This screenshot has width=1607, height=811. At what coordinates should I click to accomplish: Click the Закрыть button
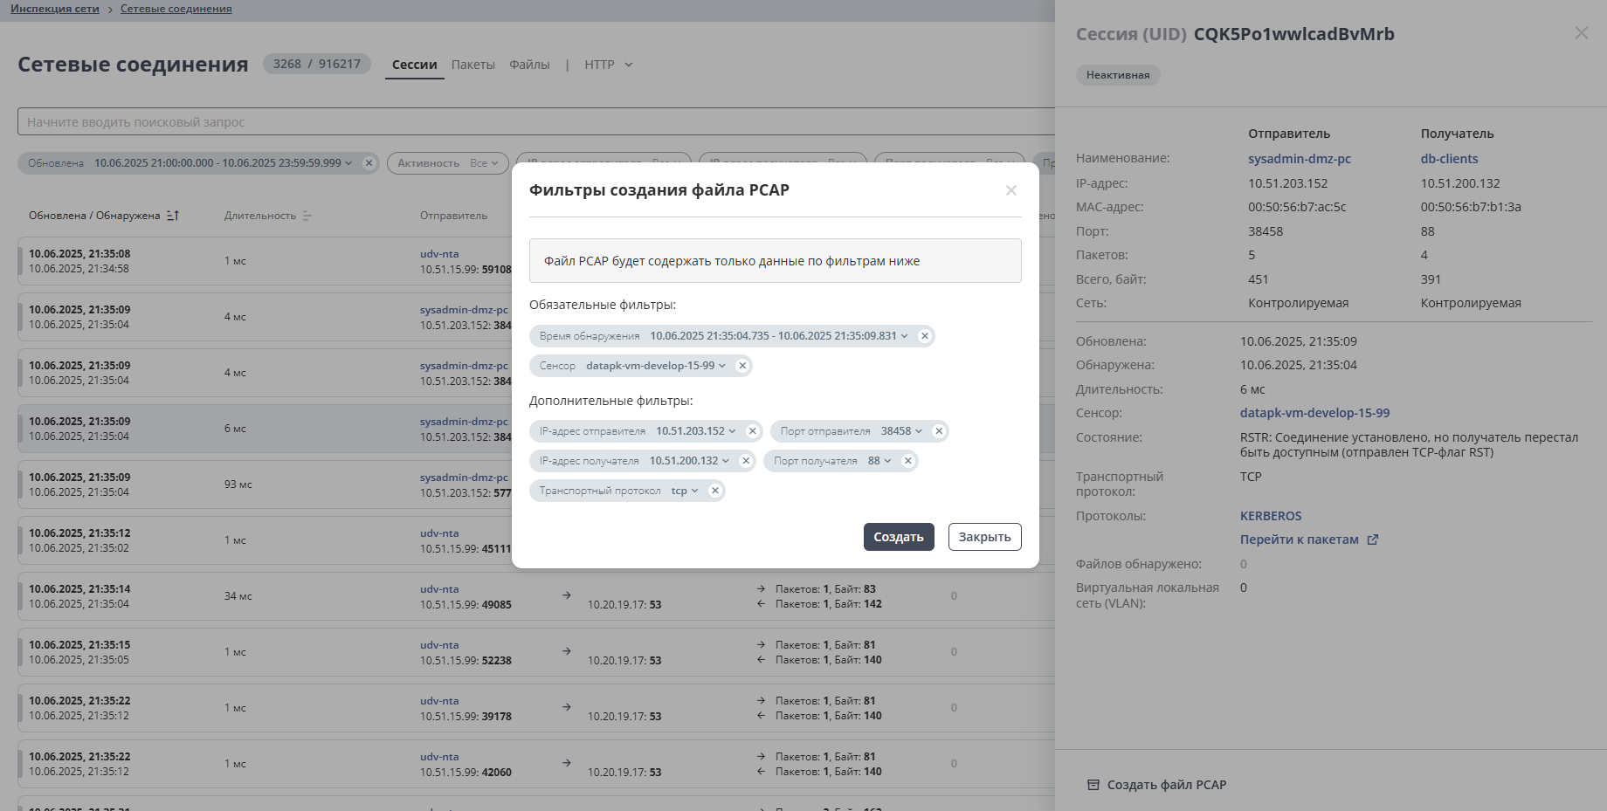(x=984, y=537)
